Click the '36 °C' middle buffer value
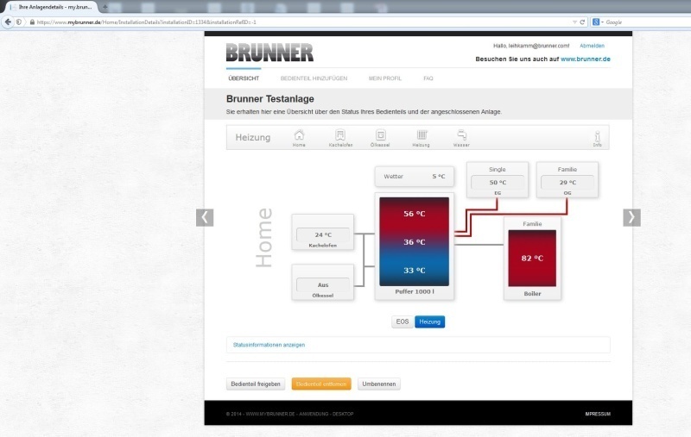691x437 pixels. point(415,242)
